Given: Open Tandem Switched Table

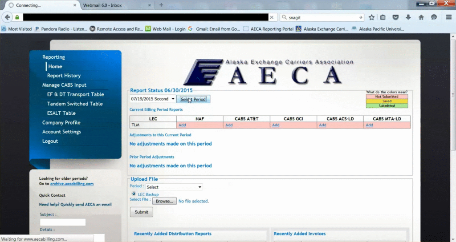Looking at the screenshot, I should tap(75, 104).
